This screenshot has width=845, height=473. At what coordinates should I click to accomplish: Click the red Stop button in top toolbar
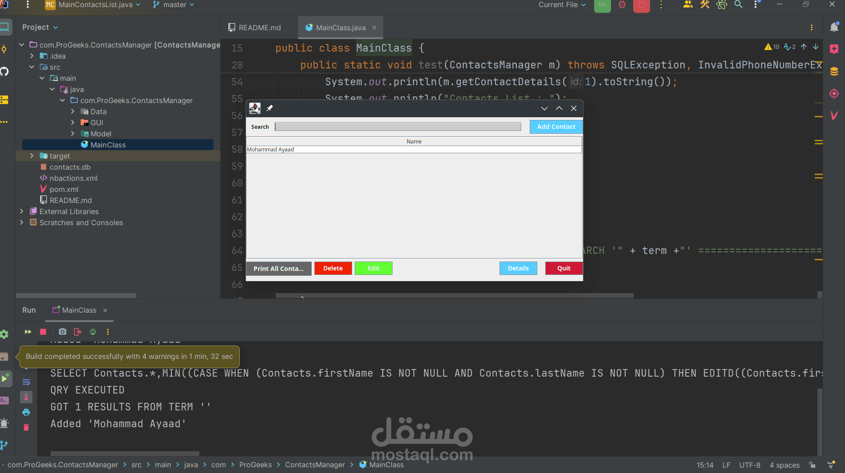642,5
